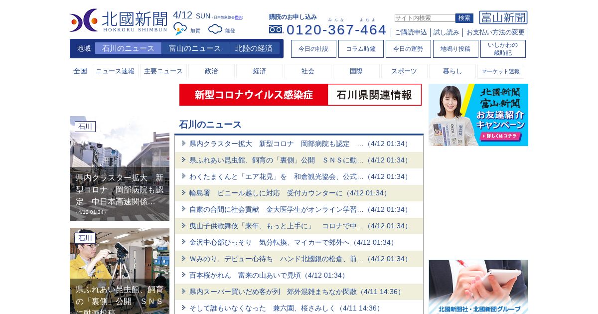This screenshot has width=598, height=314.
Task: Open 経済 menu item
Action: tap(260, 71)
